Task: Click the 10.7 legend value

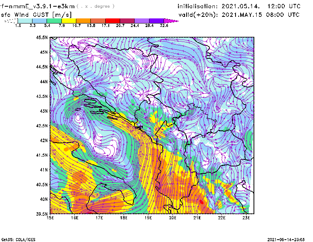Action: pyautogui.click(x=76, y=25)
